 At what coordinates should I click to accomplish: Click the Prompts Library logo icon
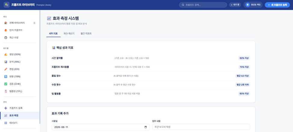pos(7,5)
